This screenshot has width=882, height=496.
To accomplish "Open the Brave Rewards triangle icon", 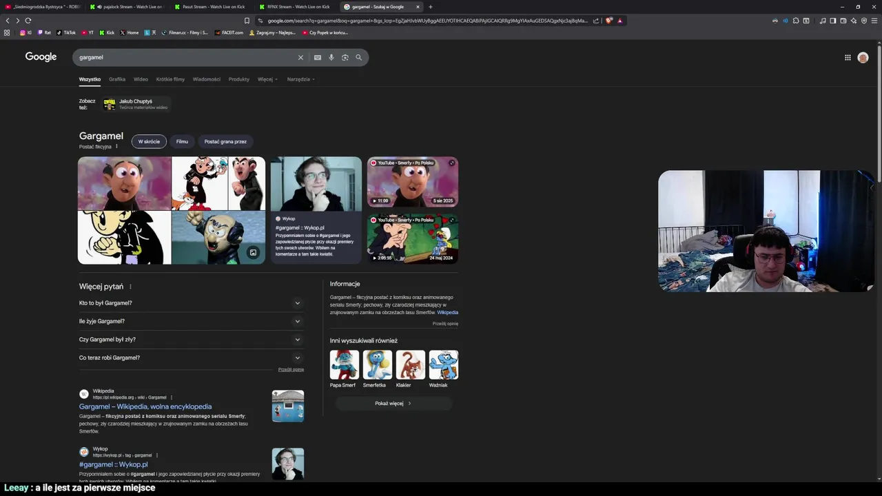I will [619, 21].
